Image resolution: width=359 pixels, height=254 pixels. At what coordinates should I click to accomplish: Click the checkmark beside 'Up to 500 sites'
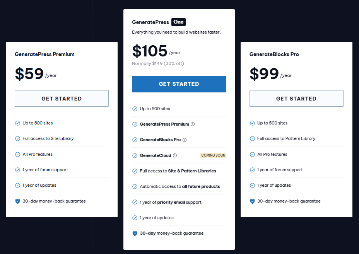17,123
